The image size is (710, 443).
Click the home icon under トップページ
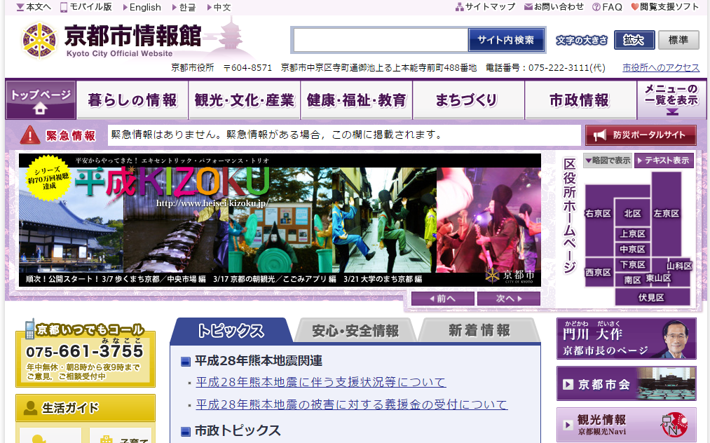40,109
